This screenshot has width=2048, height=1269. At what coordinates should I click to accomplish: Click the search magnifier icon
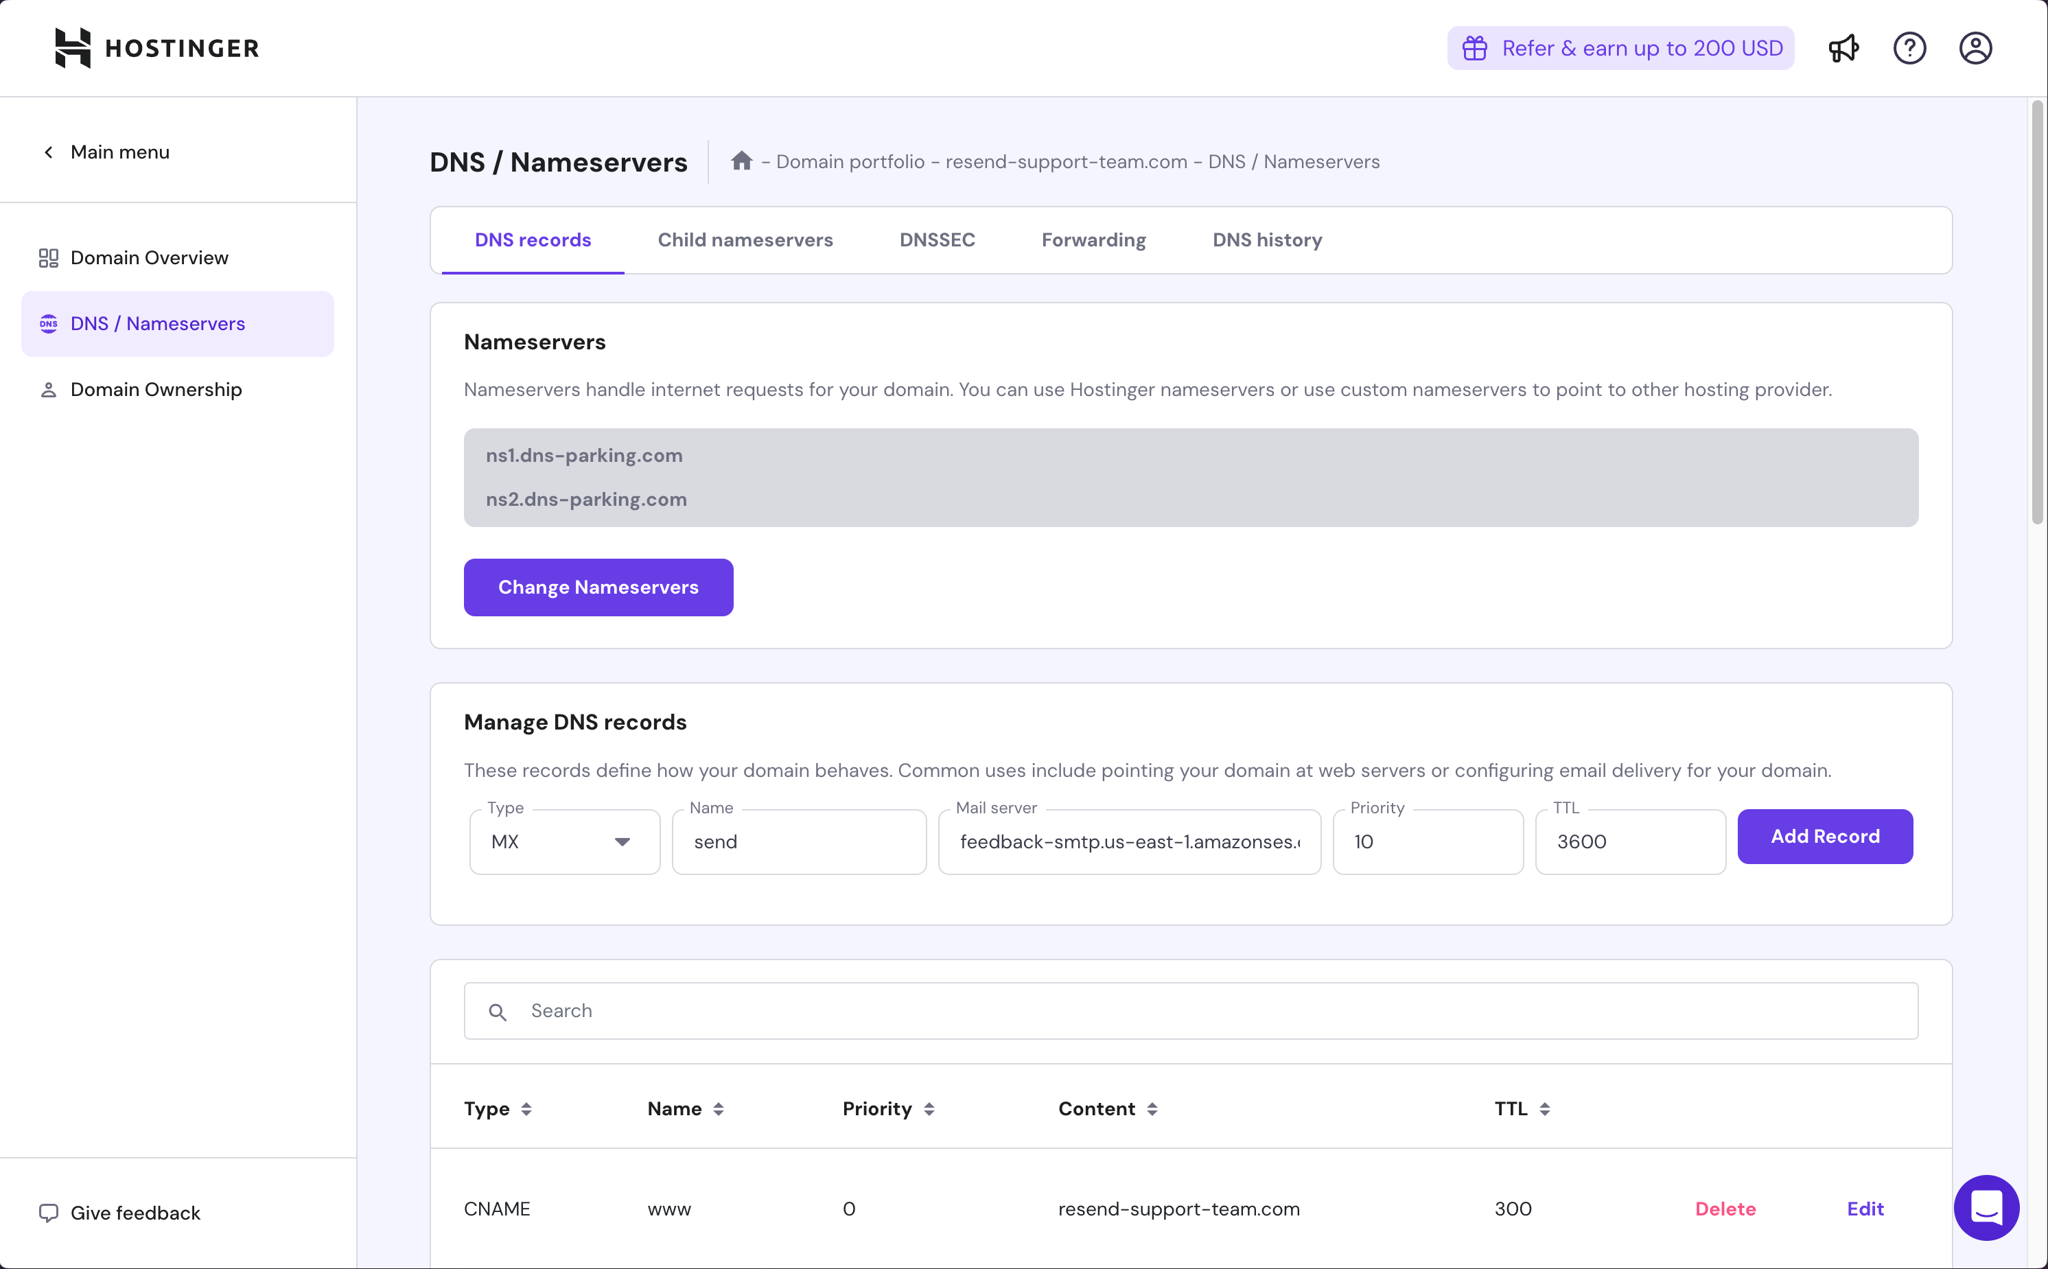[x=498, y=1012]
